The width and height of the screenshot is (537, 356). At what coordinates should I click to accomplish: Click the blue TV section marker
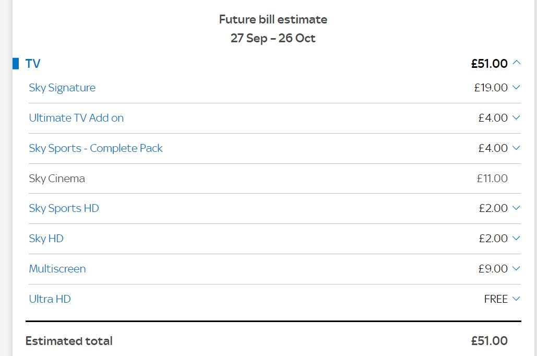click(16, 63)
